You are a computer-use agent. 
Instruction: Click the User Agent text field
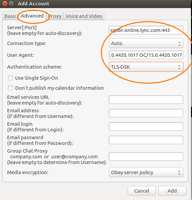(x=146, y=55)
